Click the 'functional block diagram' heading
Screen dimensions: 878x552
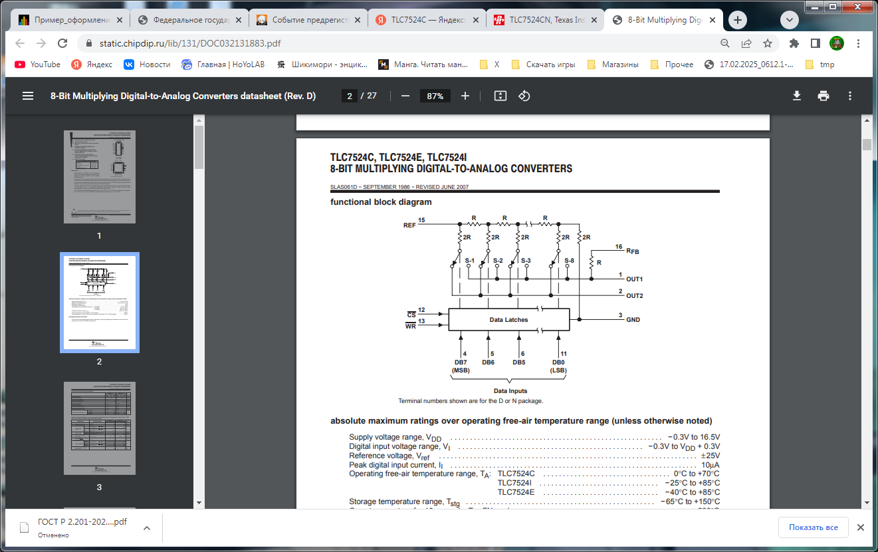tap(381, 202)
